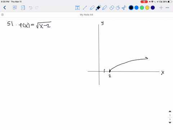Click the current page number 1
The image size is (173, 130).
coord(170,115)
